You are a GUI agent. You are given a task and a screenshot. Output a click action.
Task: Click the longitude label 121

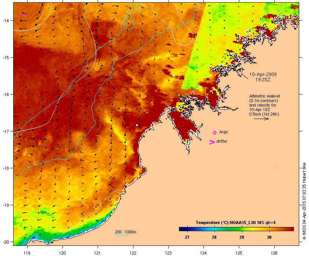[98, 253]
